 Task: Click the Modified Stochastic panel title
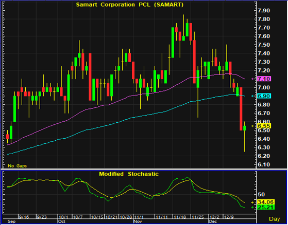[x=129, y=174]
